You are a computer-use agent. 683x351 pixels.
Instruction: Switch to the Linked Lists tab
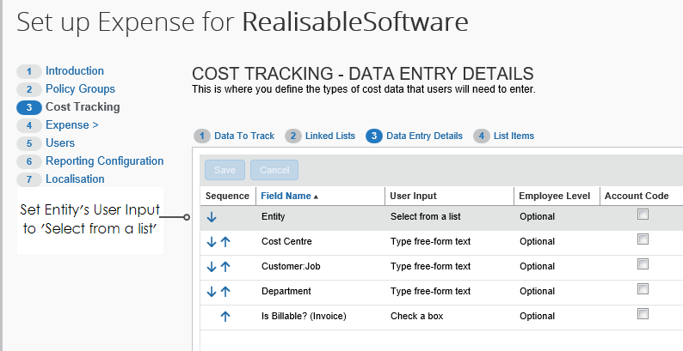coord(329,136)
